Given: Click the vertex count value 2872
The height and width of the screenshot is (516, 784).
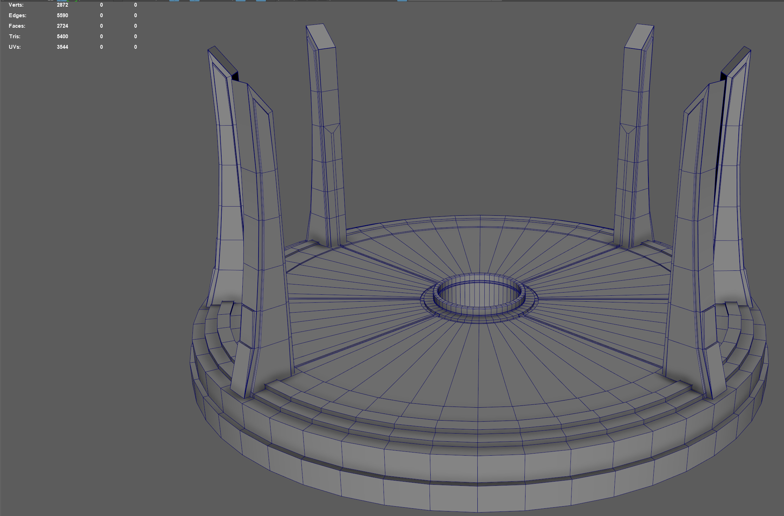Looking at the screenshot, I should pos(63,5).
